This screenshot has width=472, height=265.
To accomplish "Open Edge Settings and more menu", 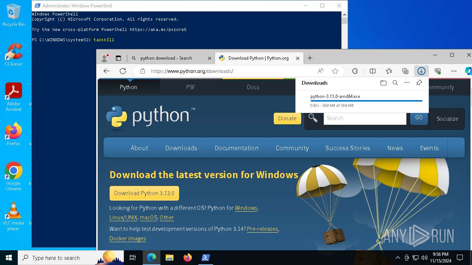I will pyautogui.click(x=454, y=71).
